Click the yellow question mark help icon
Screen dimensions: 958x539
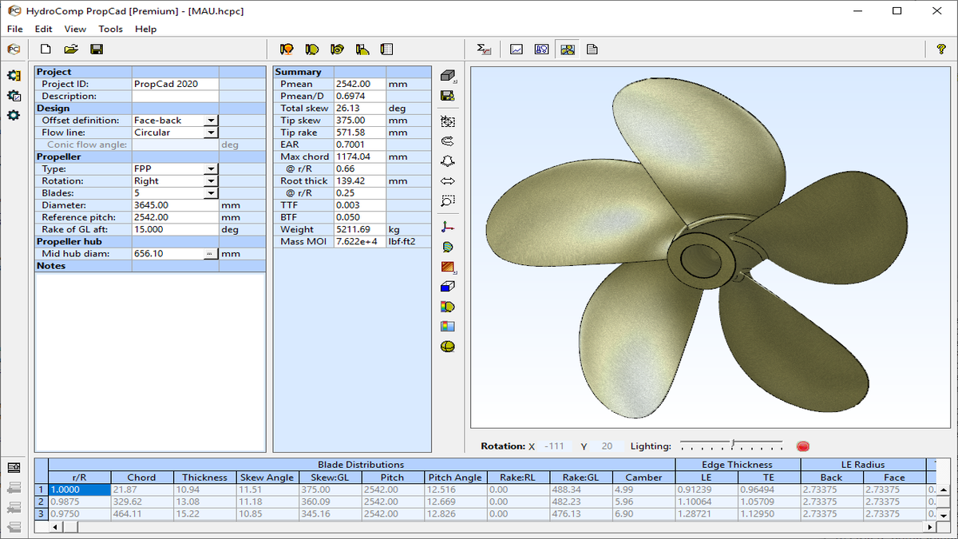(x=941, y=50)
